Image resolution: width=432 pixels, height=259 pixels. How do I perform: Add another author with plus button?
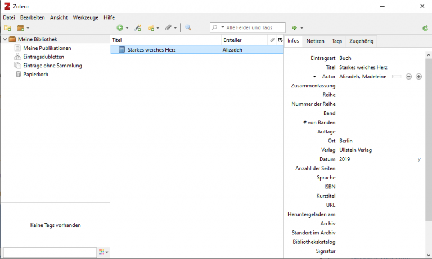pos(418,77)
